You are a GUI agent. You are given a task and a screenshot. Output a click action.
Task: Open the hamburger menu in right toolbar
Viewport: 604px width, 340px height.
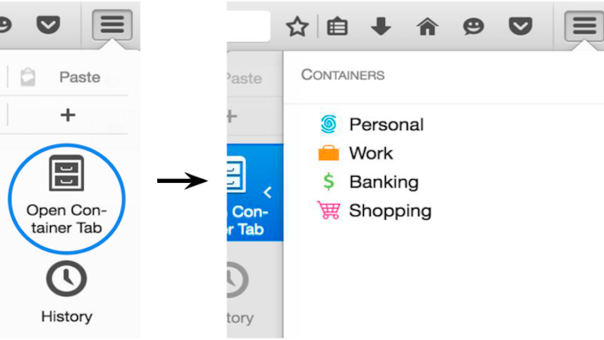coord(584,26)
